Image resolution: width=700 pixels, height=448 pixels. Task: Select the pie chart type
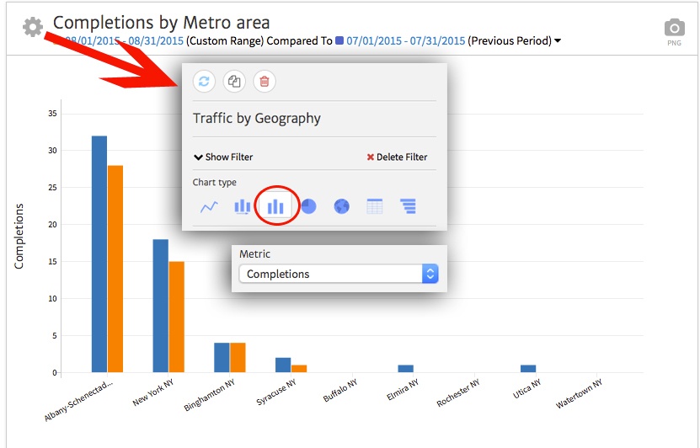tap(308, 206)
